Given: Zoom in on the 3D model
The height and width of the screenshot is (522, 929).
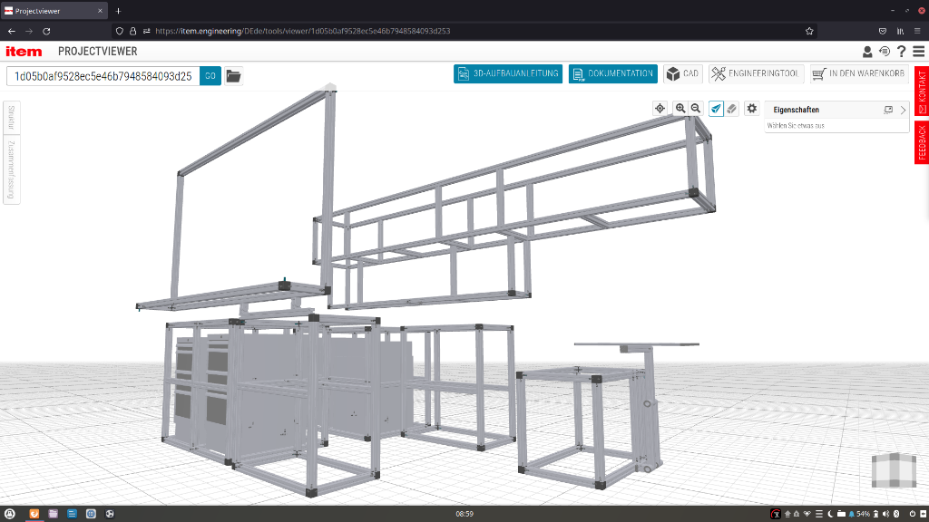Looking at the screenshot, I should click(680, 109).
